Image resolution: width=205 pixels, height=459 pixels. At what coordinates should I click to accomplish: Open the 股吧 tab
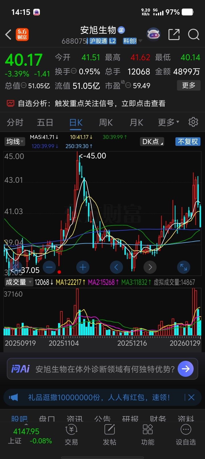[x=19, y=418]
